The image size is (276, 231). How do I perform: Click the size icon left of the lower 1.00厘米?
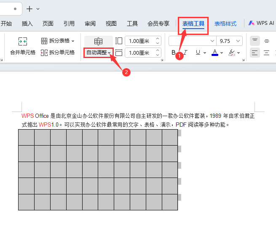[119, 53]
